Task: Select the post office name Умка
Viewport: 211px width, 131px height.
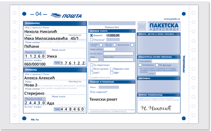Action: (52, 56)
